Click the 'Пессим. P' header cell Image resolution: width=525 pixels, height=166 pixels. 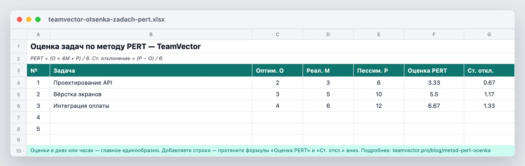(x=379, y=70)
